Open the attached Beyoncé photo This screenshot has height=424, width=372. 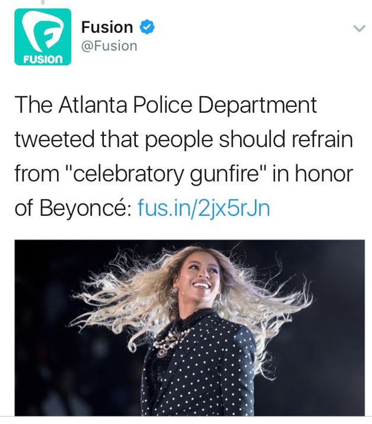click(x=189, y=328)
